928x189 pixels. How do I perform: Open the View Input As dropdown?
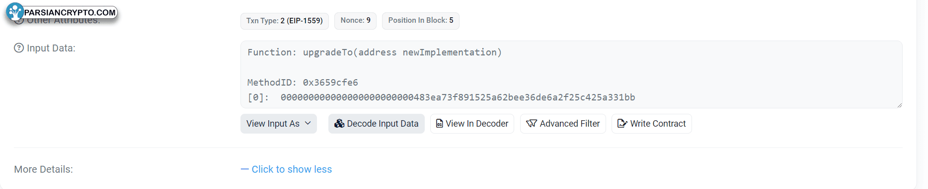click(279, 124)
